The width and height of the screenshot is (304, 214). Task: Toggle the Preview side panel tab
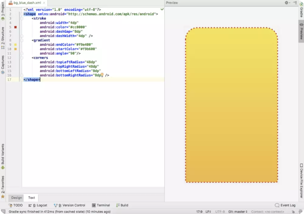[x=301, y=31]
